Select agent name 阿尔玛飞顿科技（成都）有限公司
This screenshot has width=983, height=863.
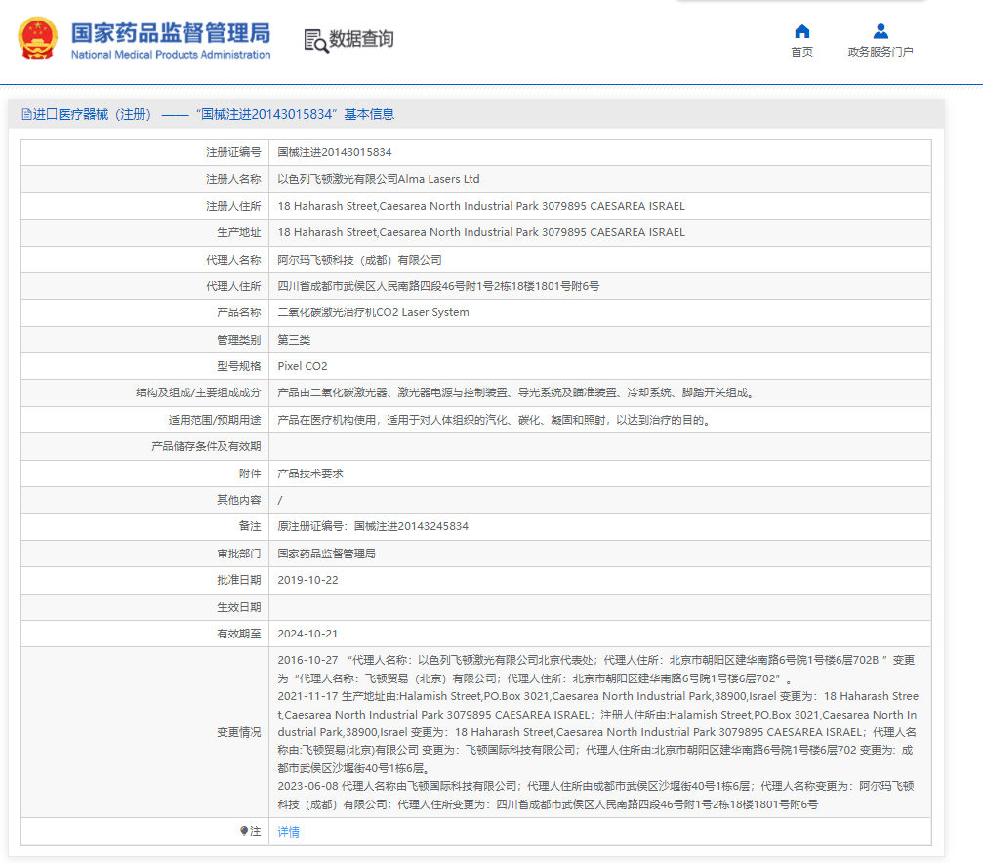click(360, 260)
